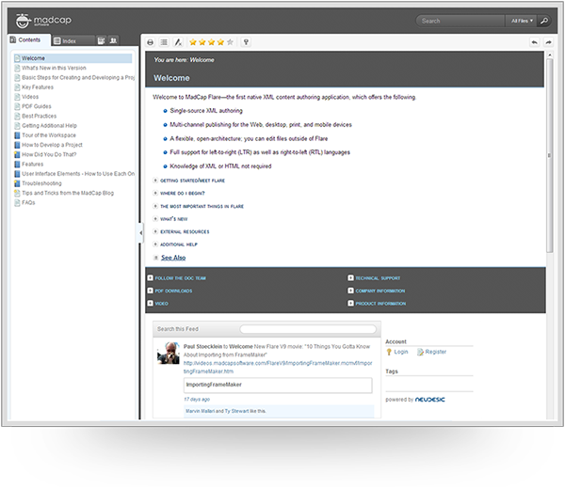
Task: Open Tips and Tricks from MadCap Blog
Action: pyautogui.click(x=64, y=193)
